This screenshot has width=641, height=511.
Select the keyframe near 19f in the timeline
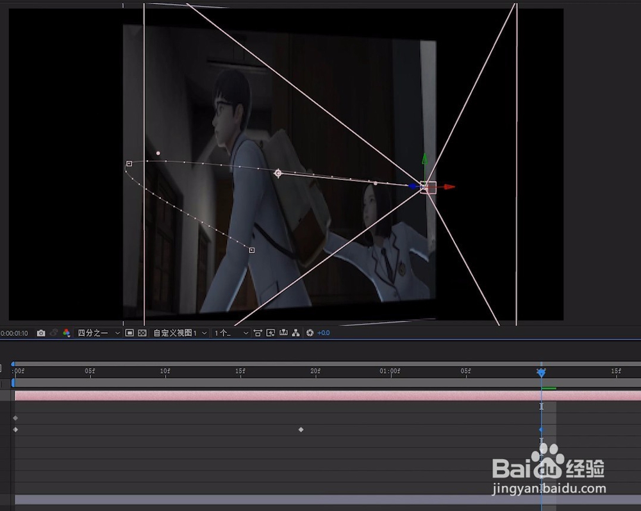301,430
